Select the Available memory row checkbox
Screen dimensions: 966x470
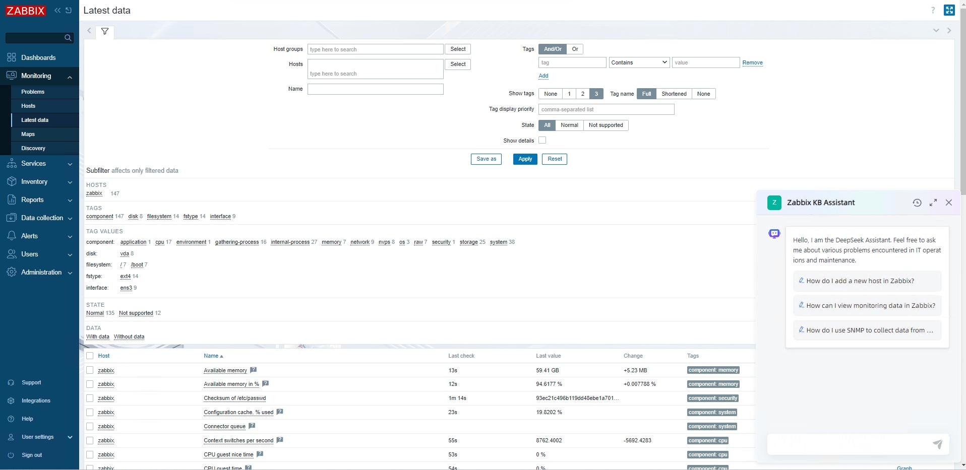click(x=90, y=370)
